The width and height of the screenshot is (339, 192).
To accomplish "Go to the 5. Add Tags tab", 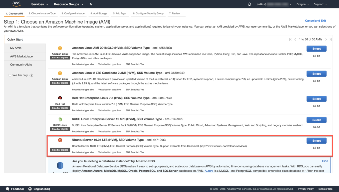I will pos(119,13).
